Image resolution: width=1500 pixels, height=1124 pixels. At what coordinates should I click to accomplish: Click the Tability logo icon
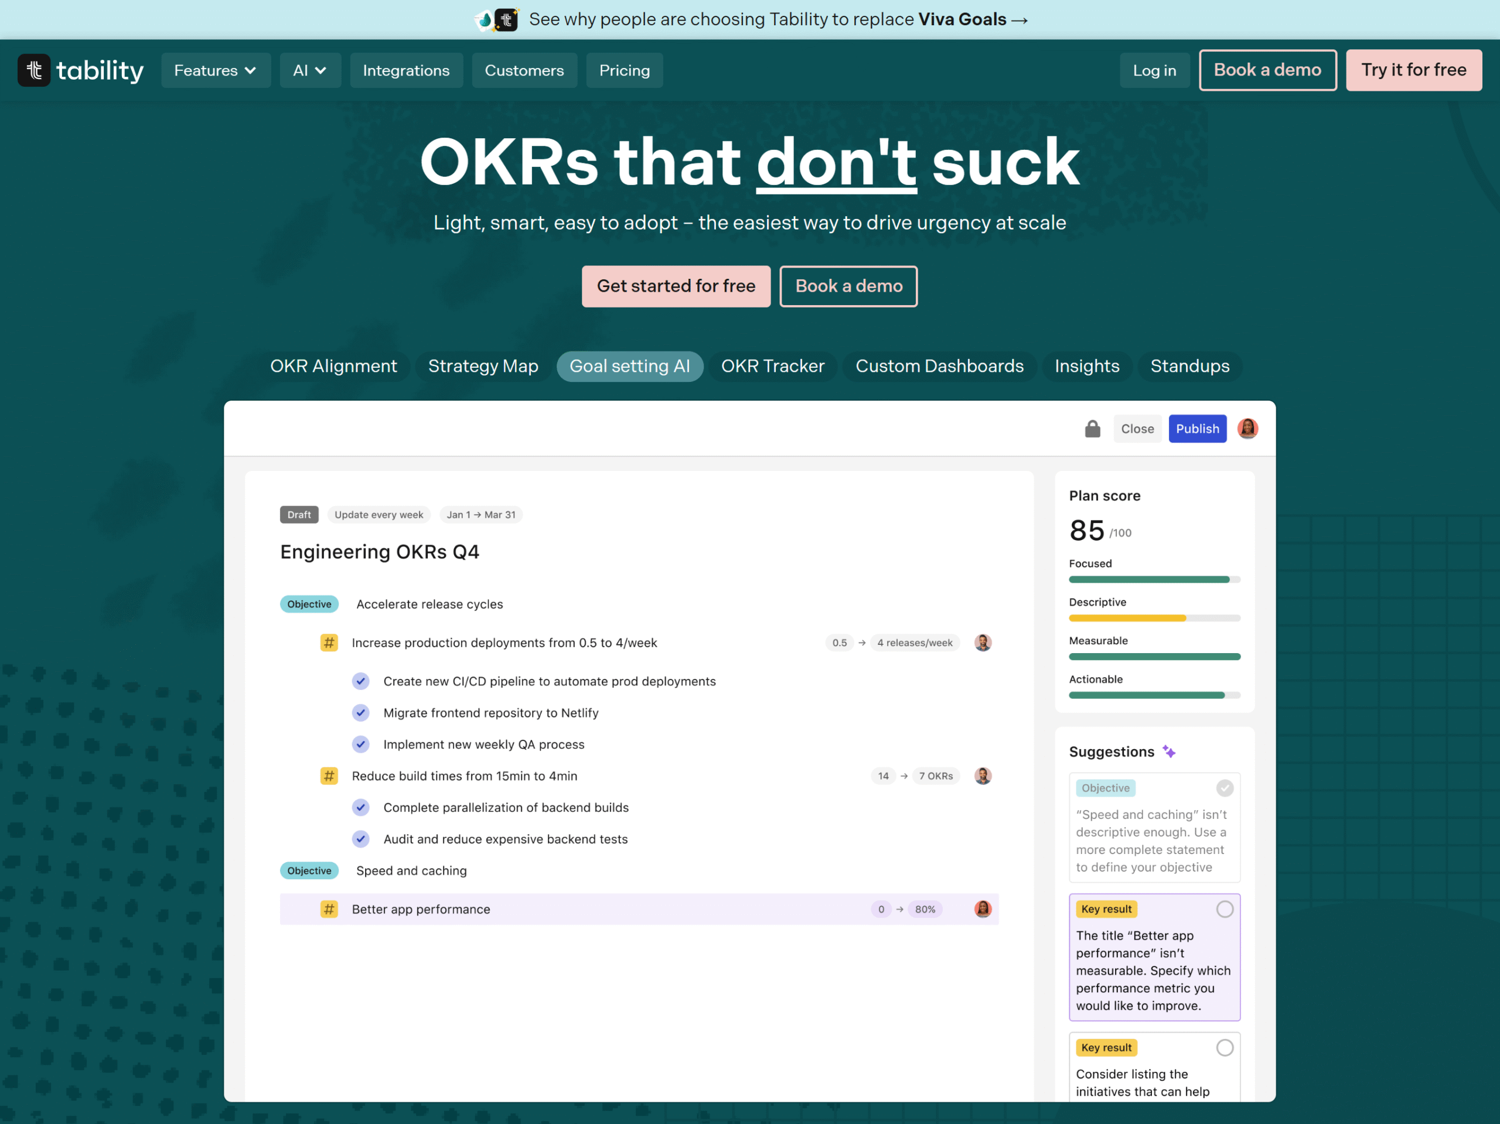(x=34, y=70)
